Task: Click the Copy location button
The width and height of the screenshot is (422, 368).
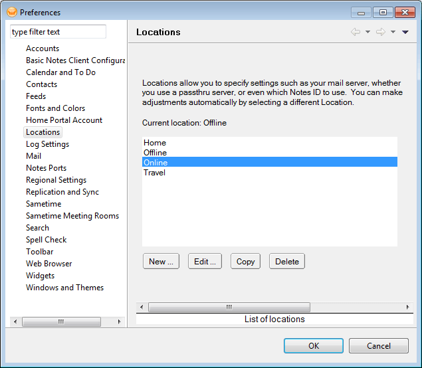Action: [x=245, y=261]
